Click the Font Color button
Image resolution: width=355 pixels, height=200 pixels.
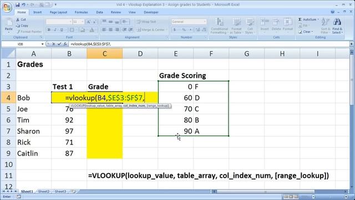coord(92,29)
